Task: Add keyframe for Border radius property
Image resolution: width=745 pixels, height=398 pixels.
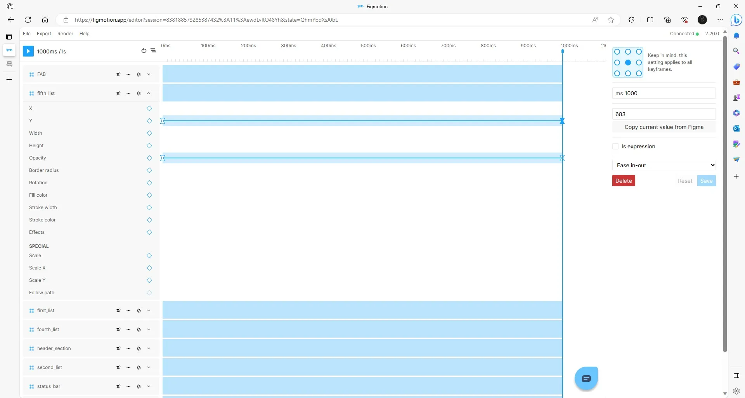Action: (149, 170)
